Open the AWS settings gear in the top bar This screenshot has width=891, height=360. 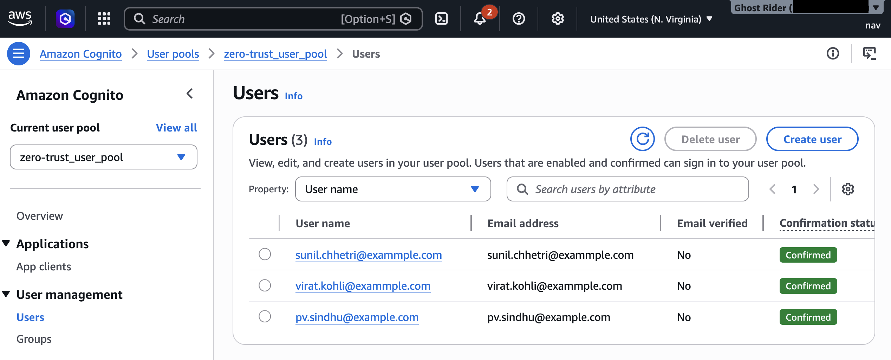pyautogui.click(x=557, y=19)
